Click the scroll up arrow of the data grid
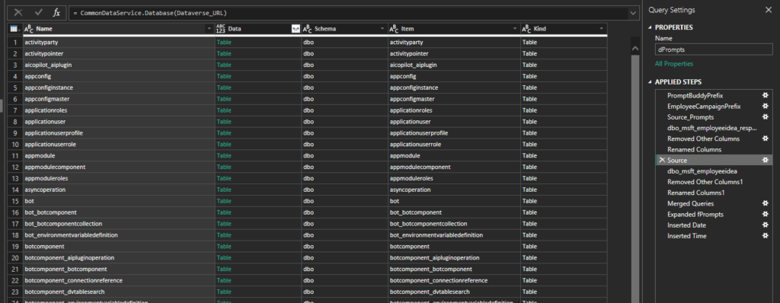Viewport: 780px width, 303px height. (635, 48)
